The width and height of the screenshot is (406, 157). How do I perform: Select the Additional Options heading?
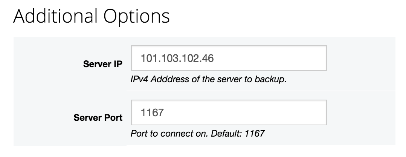point(91,17)
